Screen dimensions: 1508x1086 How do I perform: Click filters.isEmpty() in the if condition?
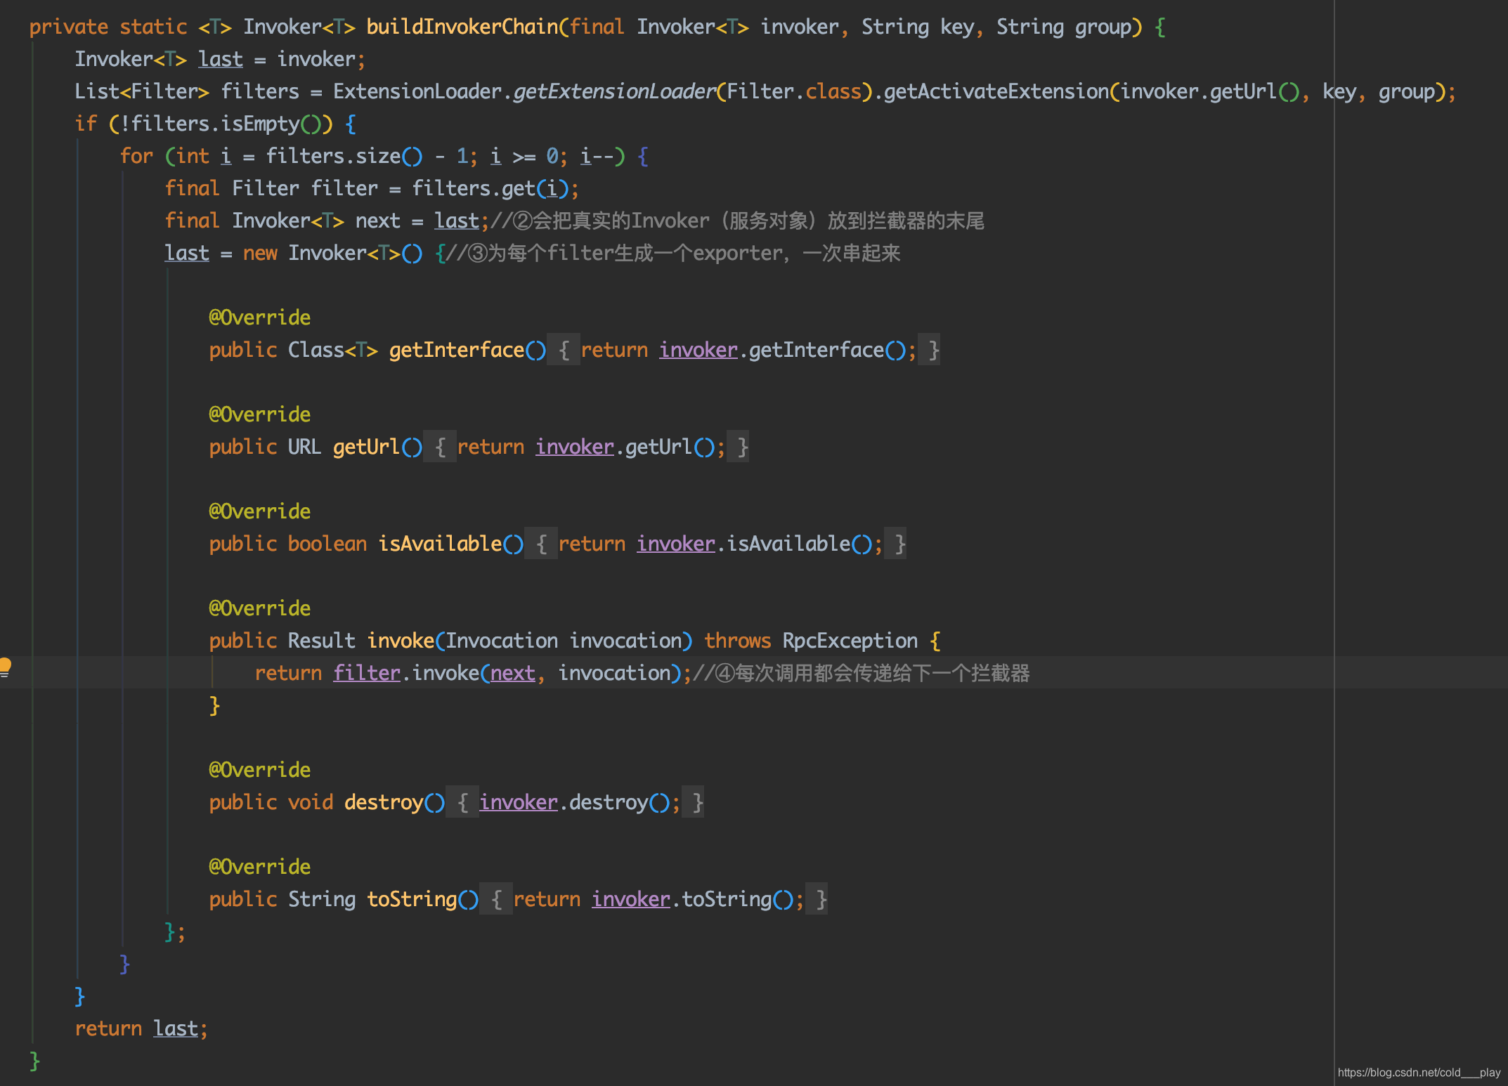[226, 124]
